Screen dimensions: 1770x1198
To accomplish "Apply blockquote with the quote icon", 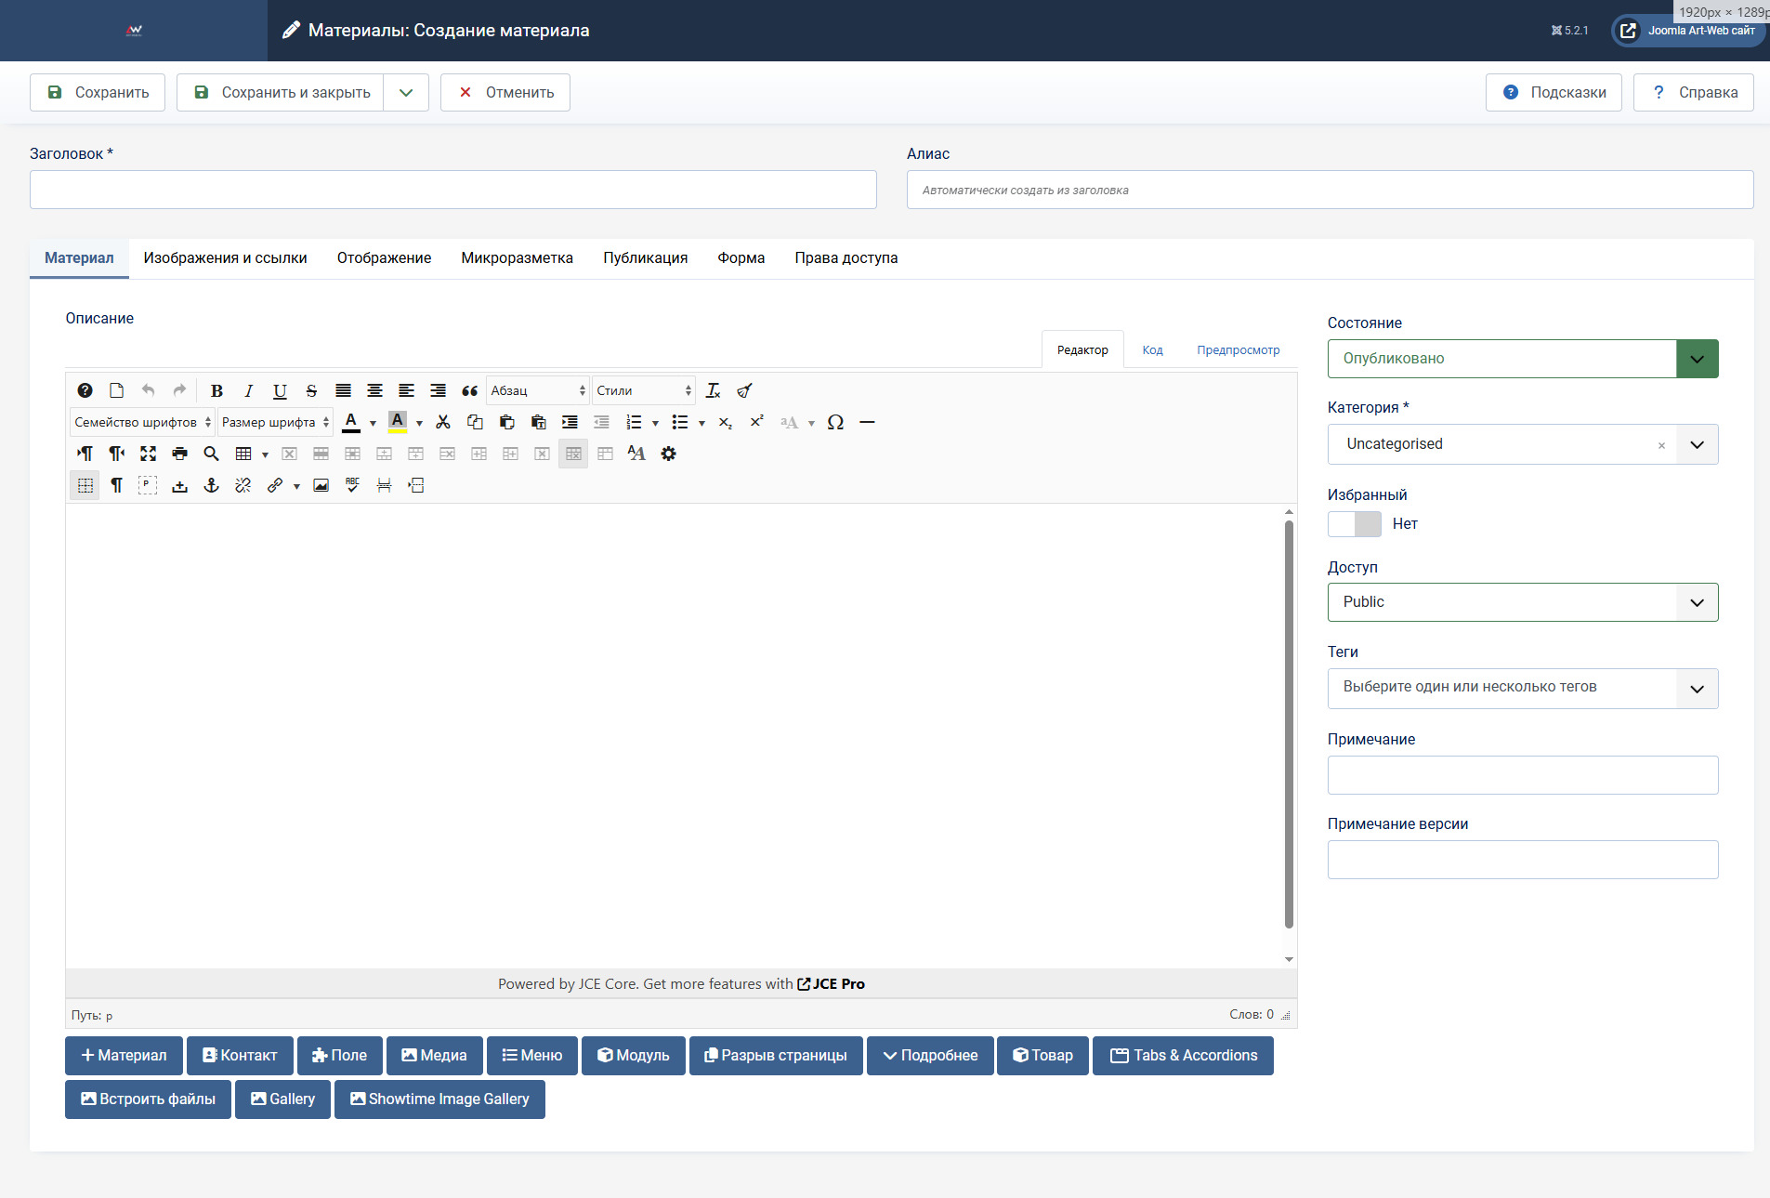I will coord(470,391).
